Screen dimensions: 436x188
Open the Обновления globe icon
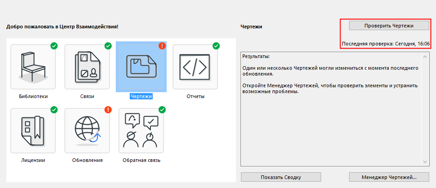click(87, 130)
